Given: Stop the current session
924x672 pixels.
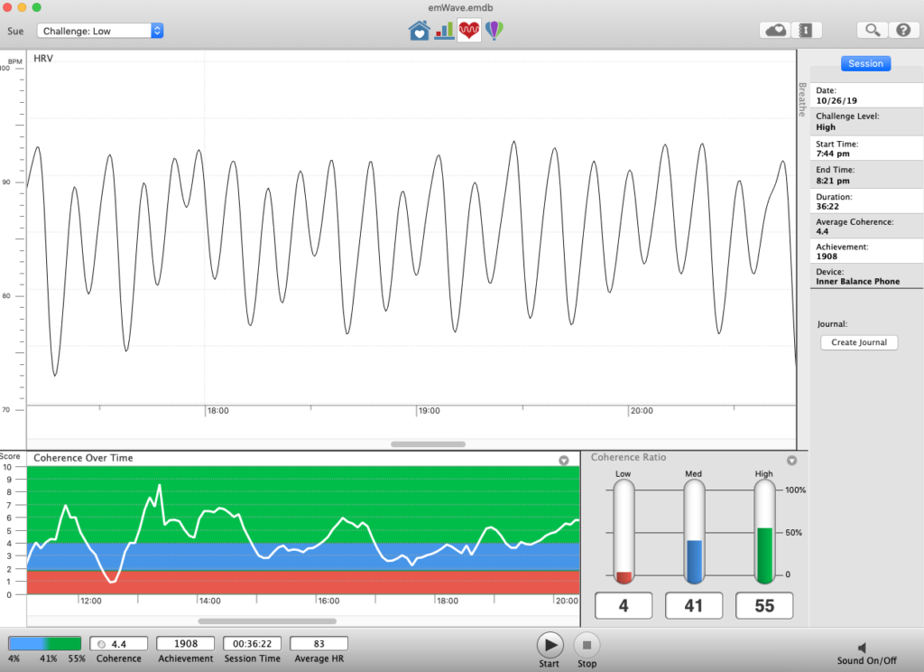Looking at the screenshot, I should [x=587, y=645].
